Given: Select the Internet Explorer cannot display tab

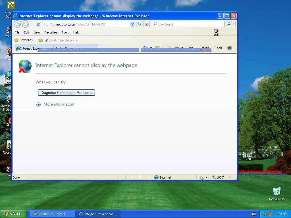Looking at the screenshot, I should [x=57, y=48].
